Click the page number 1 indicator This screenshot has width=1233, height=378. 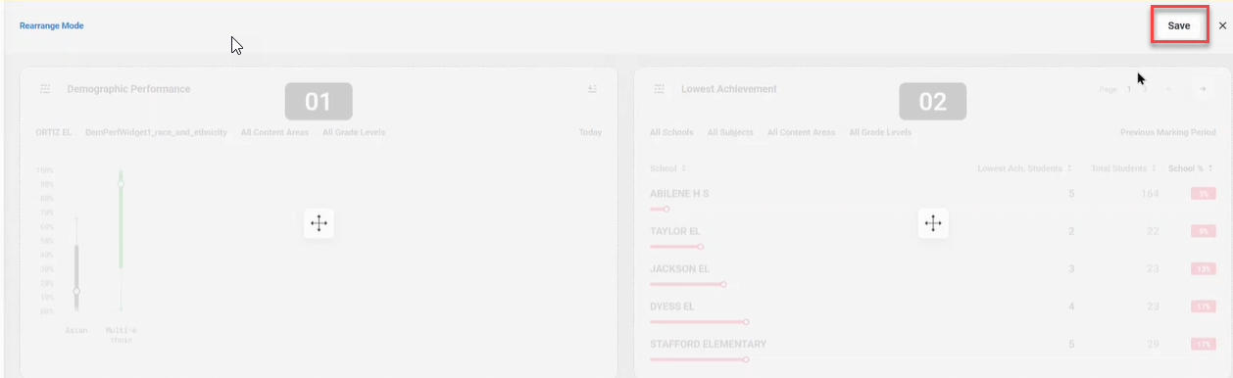click(1129, 89)
